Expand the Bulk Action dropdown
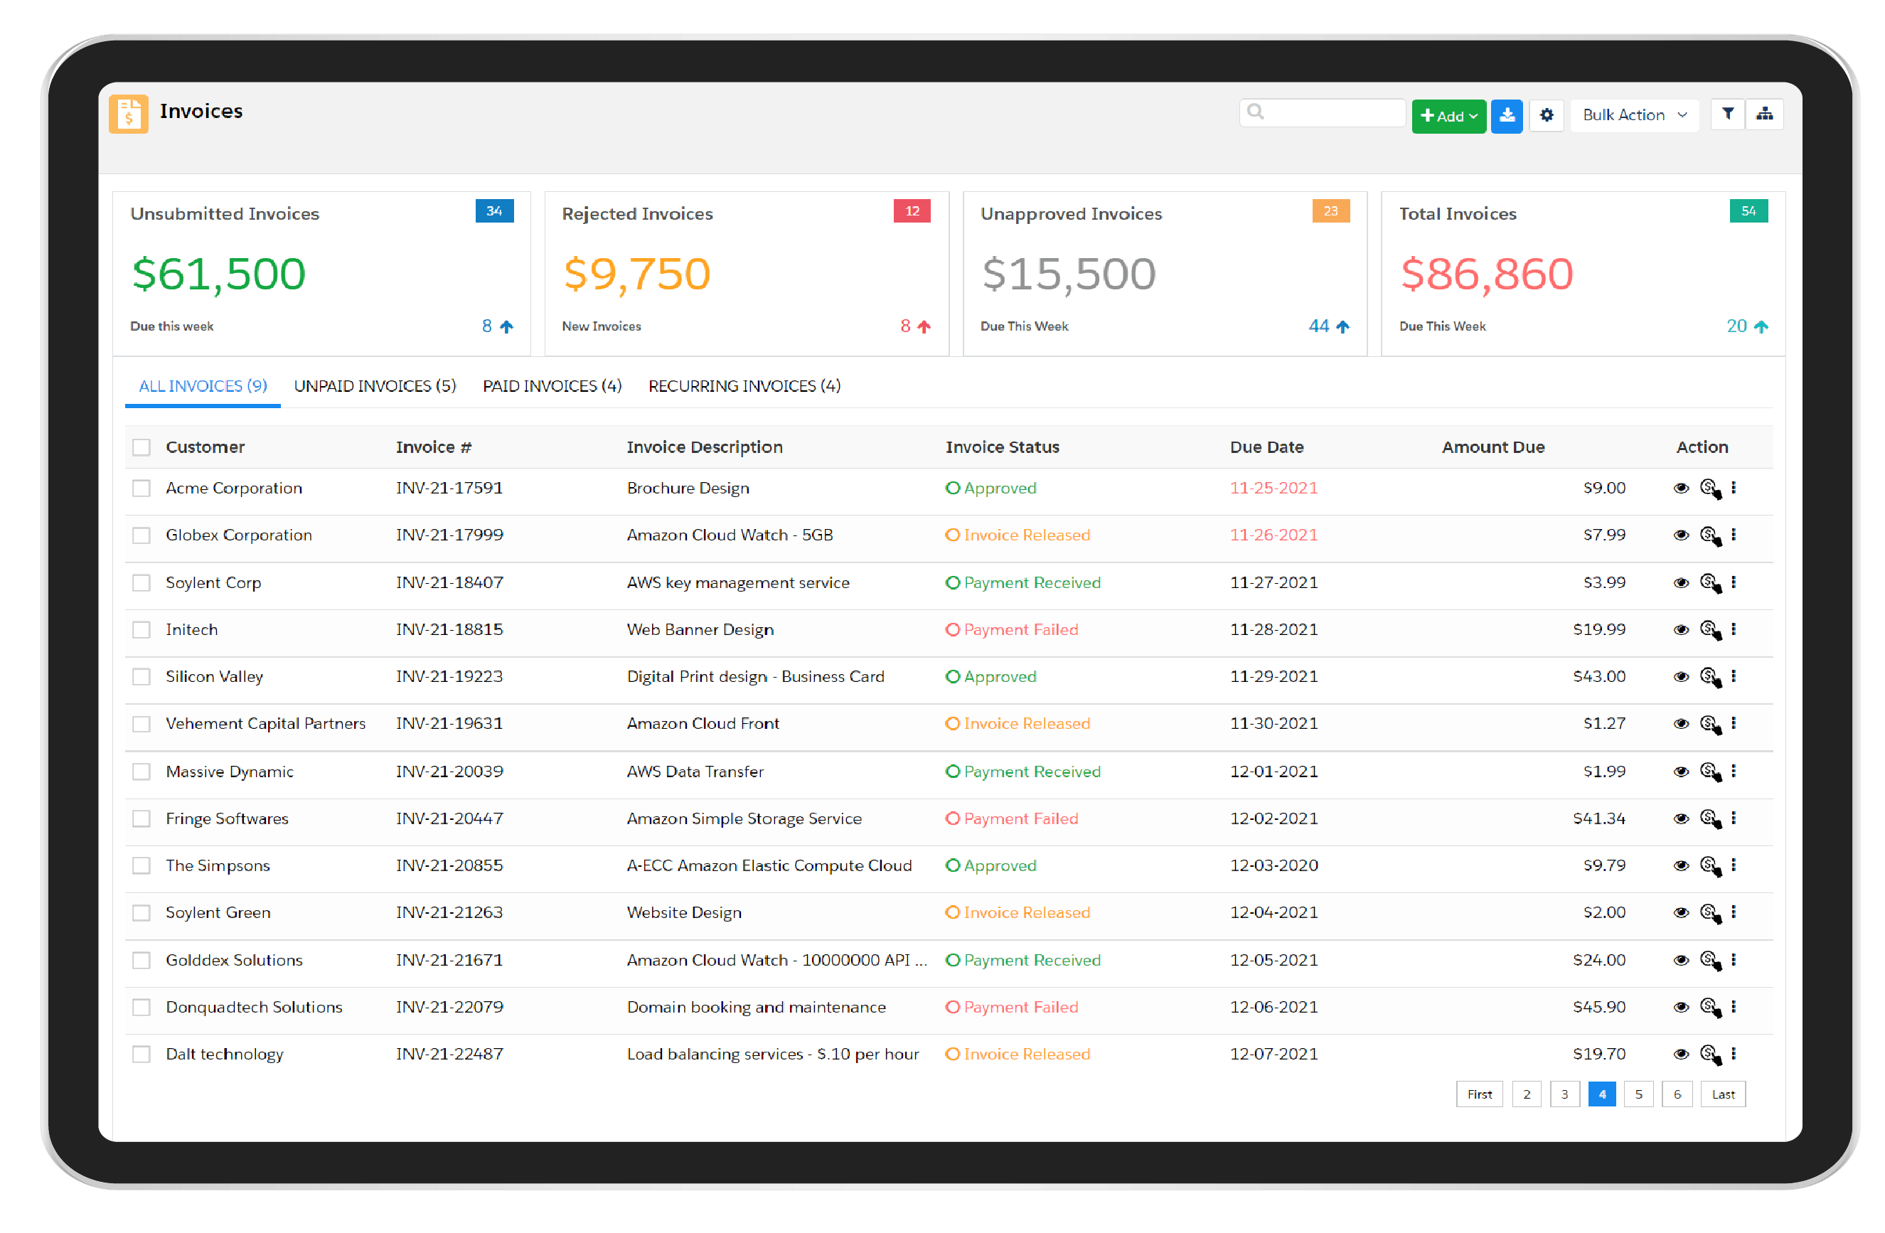The width and height of the screenshot is (1885, 1233). click(1633, 116)
